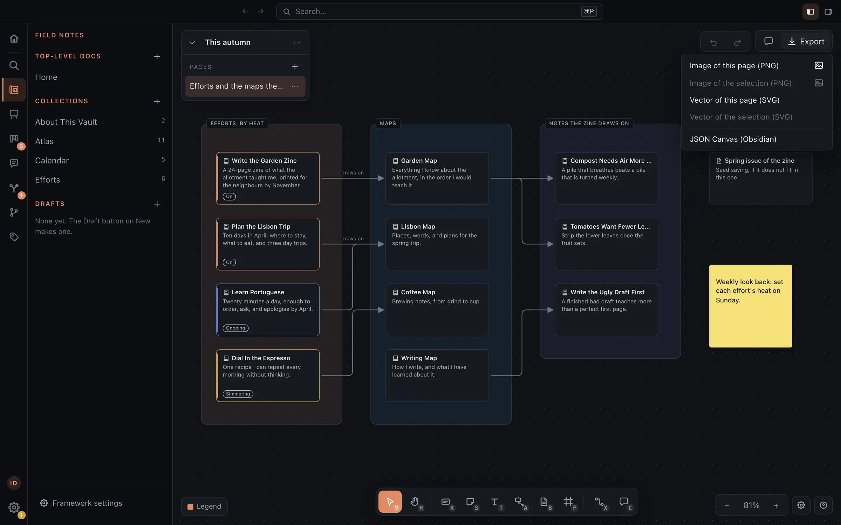The height and width of the screenshot is (525, 841).
Task: Toggle the right sidebar panel
Action: coord(828,12)
